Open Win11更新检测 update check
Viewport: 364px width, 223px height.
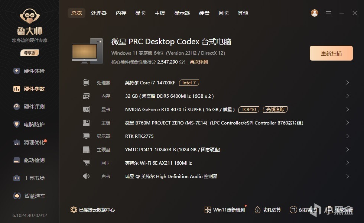[x=224, y=210]
